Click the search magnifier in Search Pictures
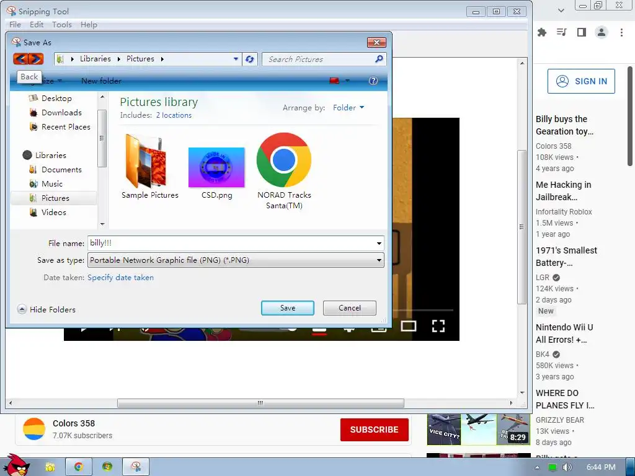 (x=379, y=59)
